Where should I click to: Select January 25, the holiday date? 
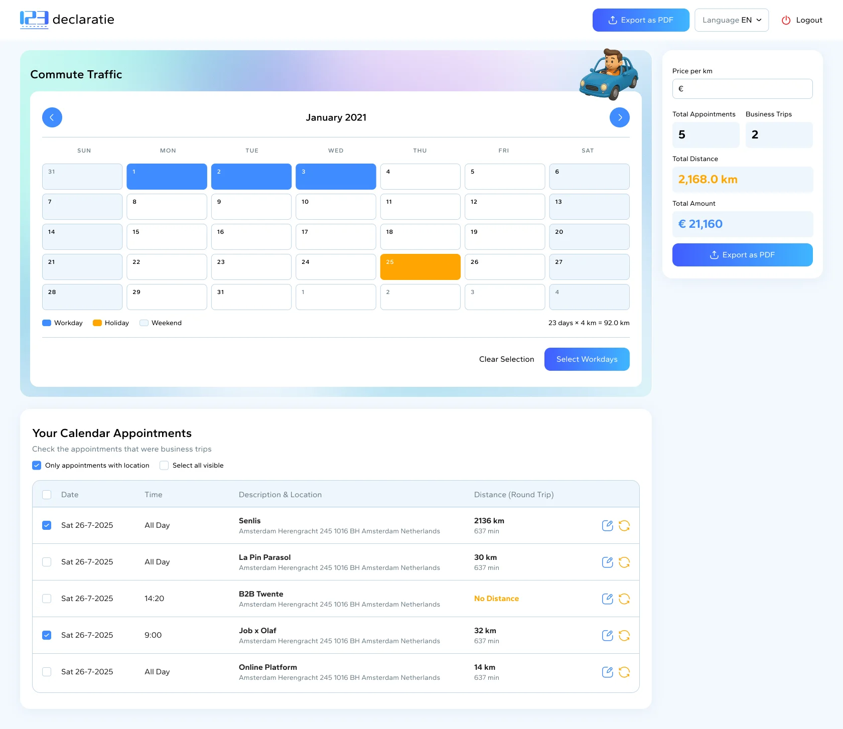pos(420,266)
